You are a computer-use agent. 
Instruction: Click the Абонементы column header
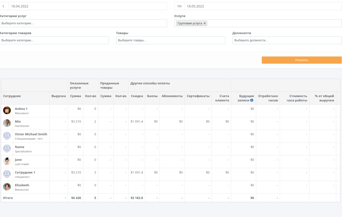(x=172, y=96)
